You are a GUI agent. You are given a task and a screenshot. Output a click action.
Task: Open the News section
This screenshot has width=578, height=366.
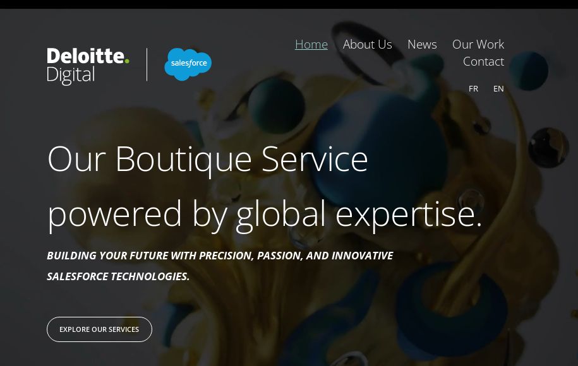[422, 44]
